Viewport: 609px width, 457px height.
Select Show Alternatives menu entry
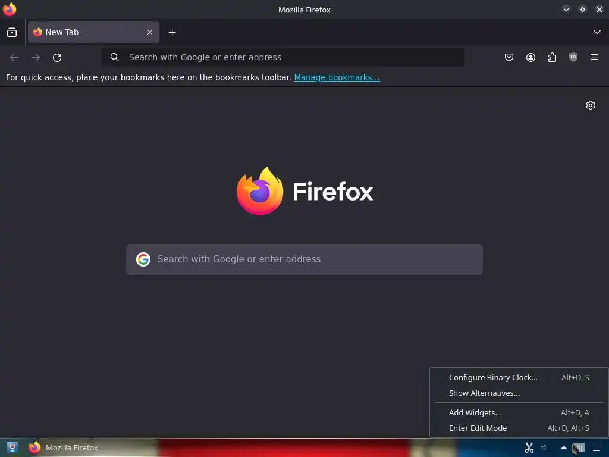519,393
